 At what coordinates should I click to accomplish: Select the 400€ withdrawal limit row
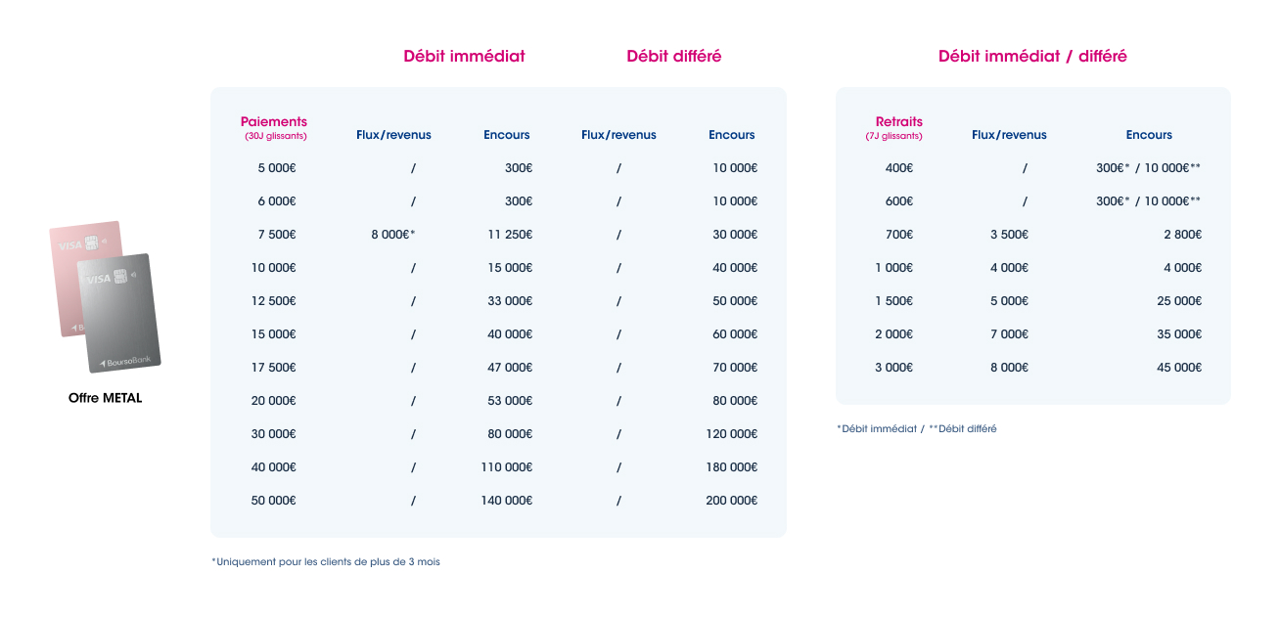[x=898, y=168]
